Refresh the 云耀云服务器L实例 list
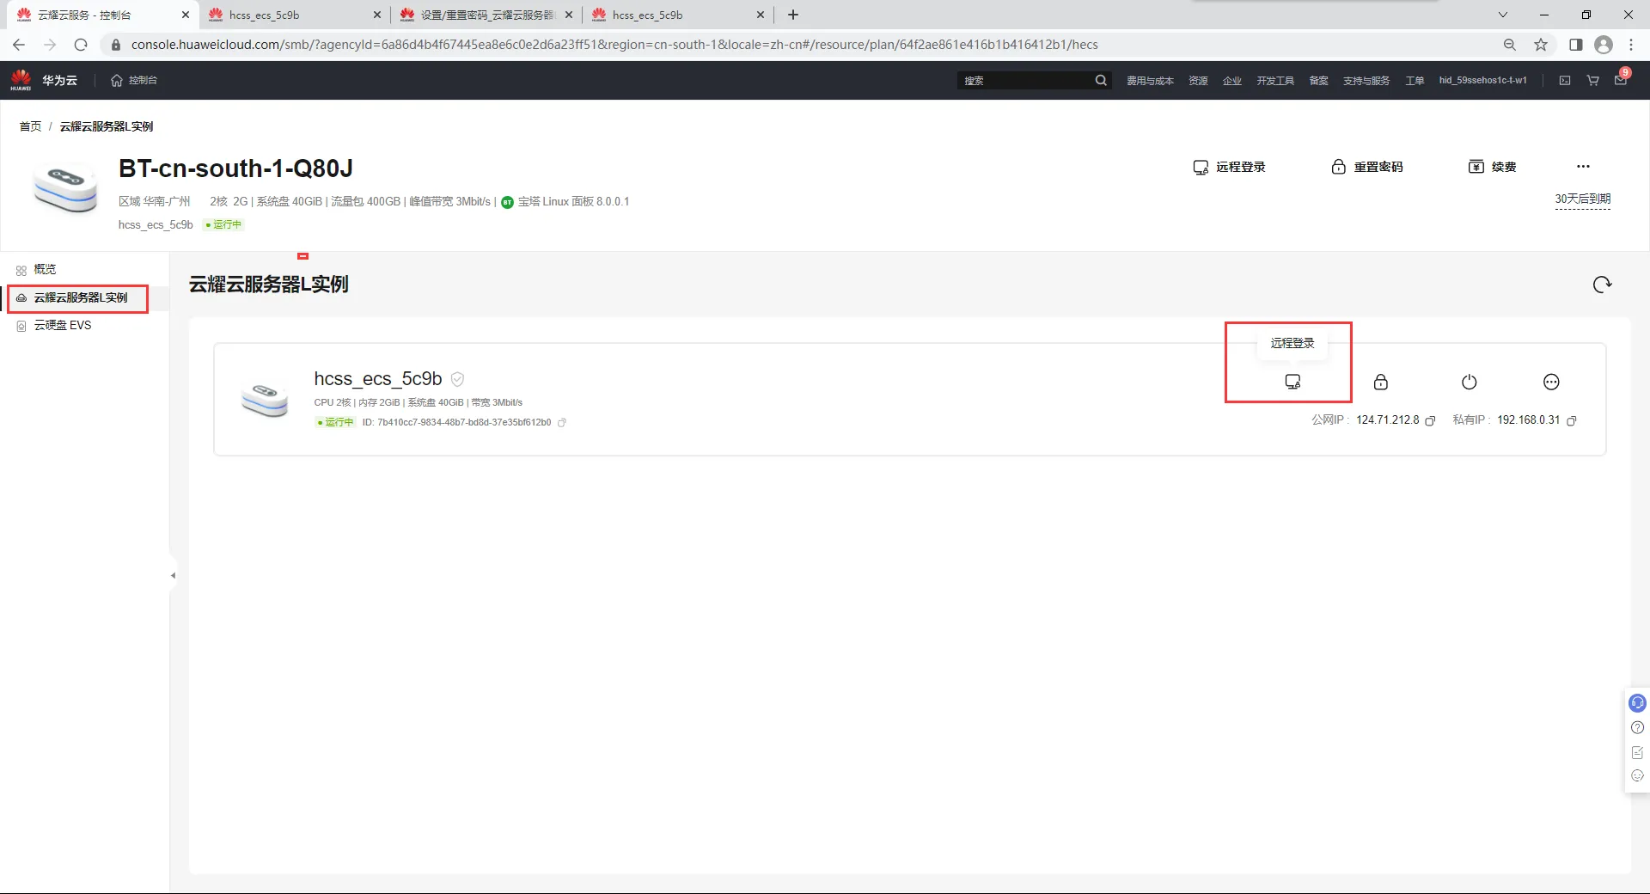The height and width of the screenshot is (894, 1650). (x=1602, y=285)
